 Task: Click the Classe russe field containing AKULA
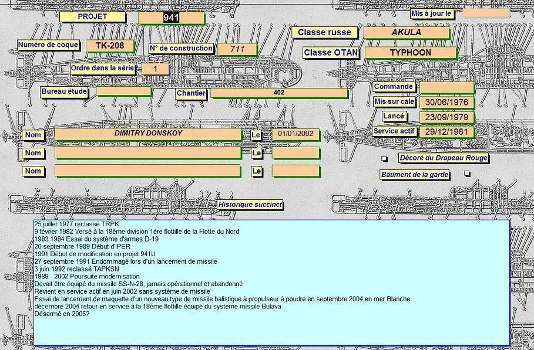406,33
